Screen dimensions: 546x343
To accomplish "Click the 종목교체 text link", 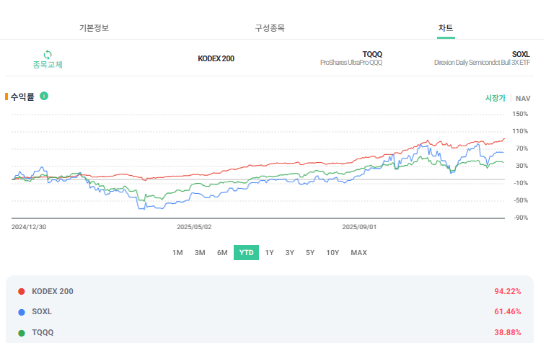I will [48, 65].
